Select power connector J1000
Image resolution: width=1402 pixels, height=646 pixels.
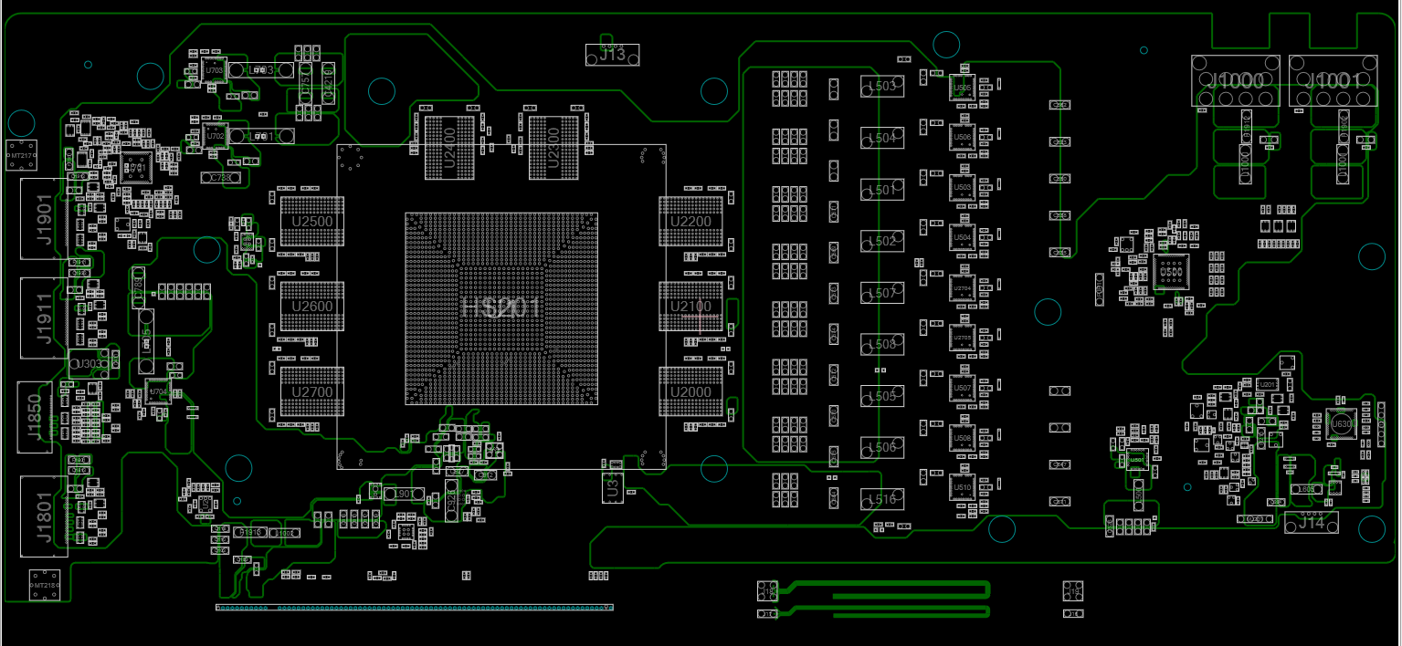(x=1236, y=80)
